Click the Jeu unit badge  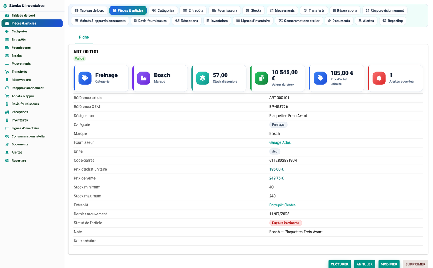pyautogui.click(x=275, y=151)
